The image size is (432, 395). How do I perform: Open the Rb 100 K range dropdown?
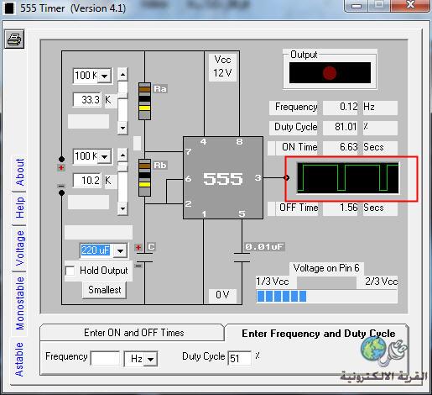(x=105, y=156)
